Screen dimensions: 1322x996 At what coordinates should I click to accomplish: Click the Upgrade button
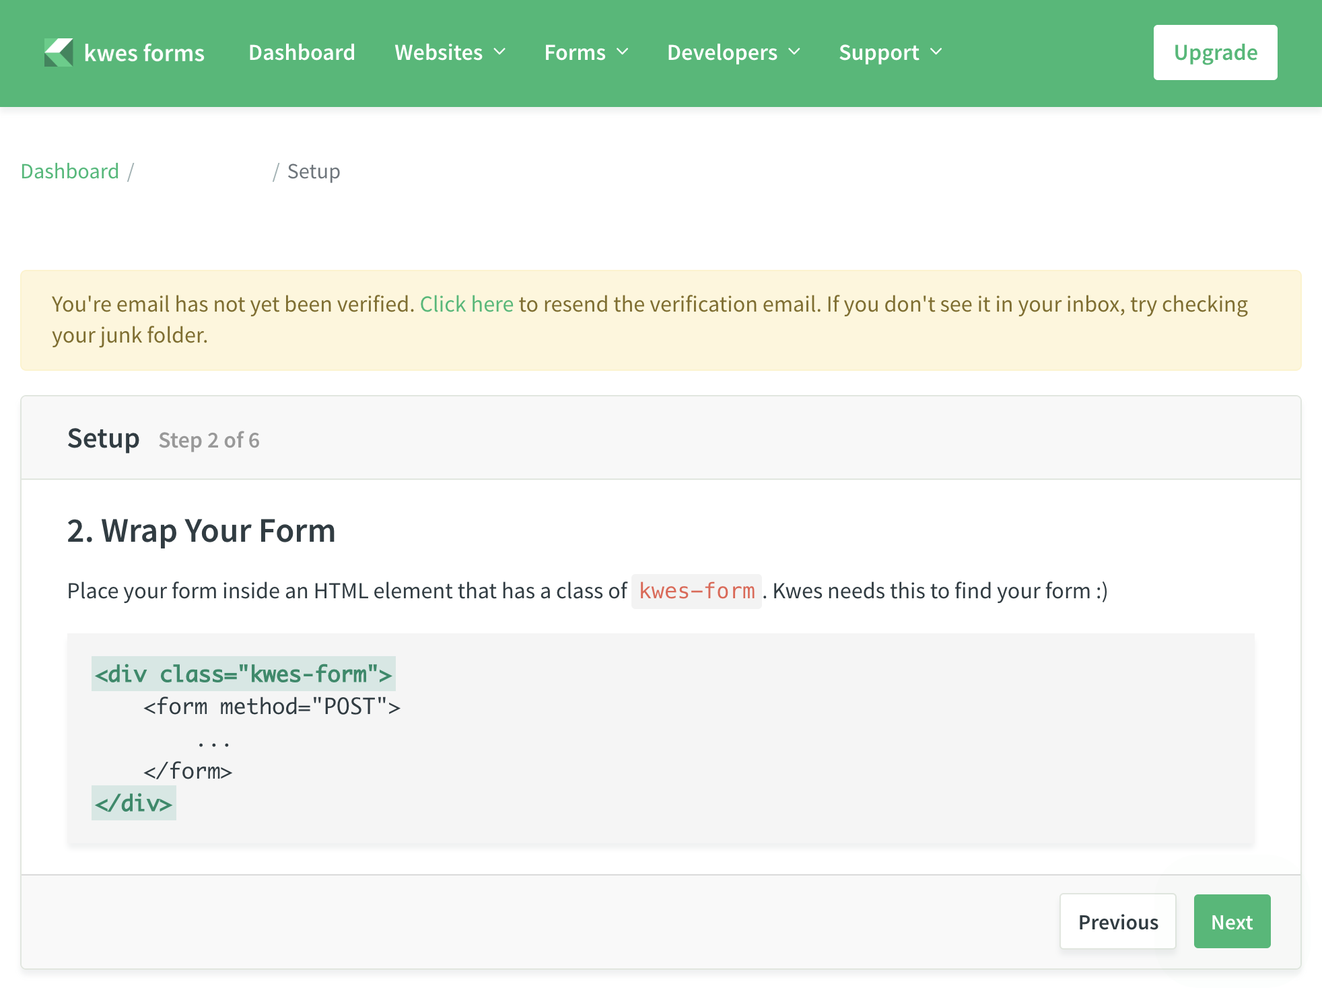point(1215,52)
